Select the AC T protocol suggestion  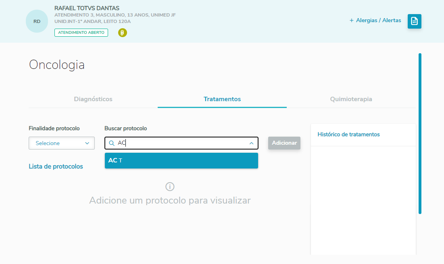[x=181, y=160]
